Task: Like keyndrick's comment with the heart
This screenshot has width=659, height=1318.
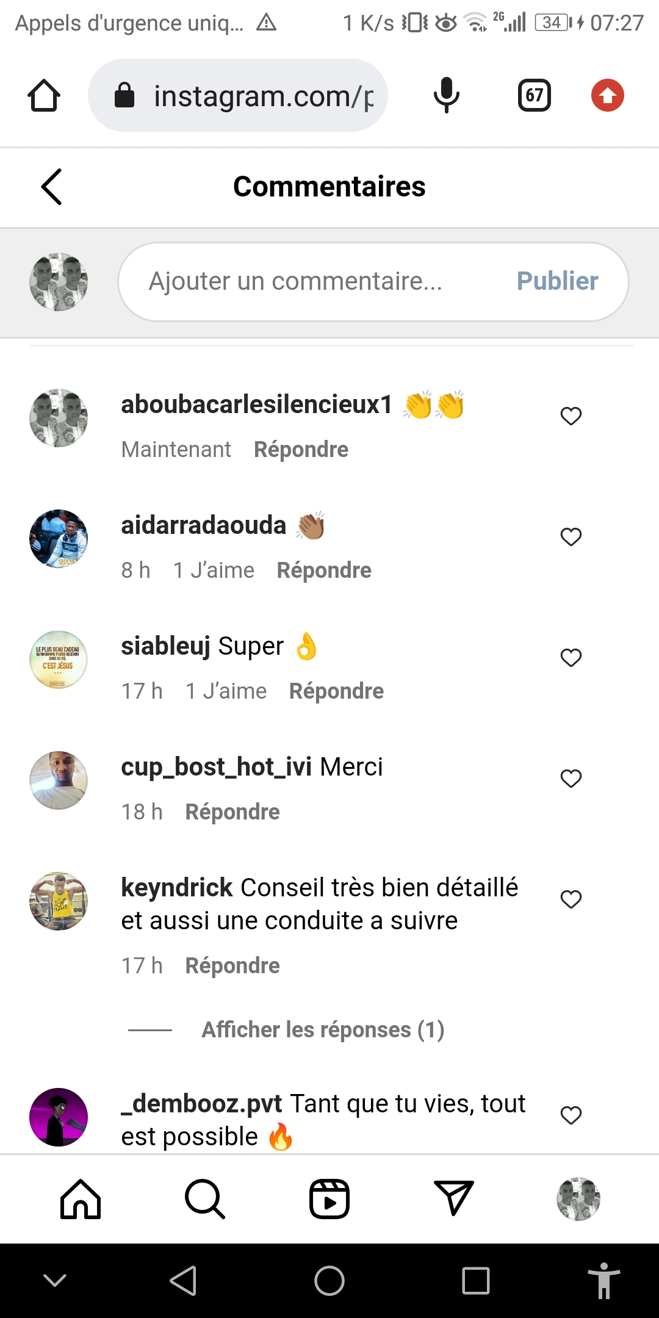Action: (x=571, y=899)
